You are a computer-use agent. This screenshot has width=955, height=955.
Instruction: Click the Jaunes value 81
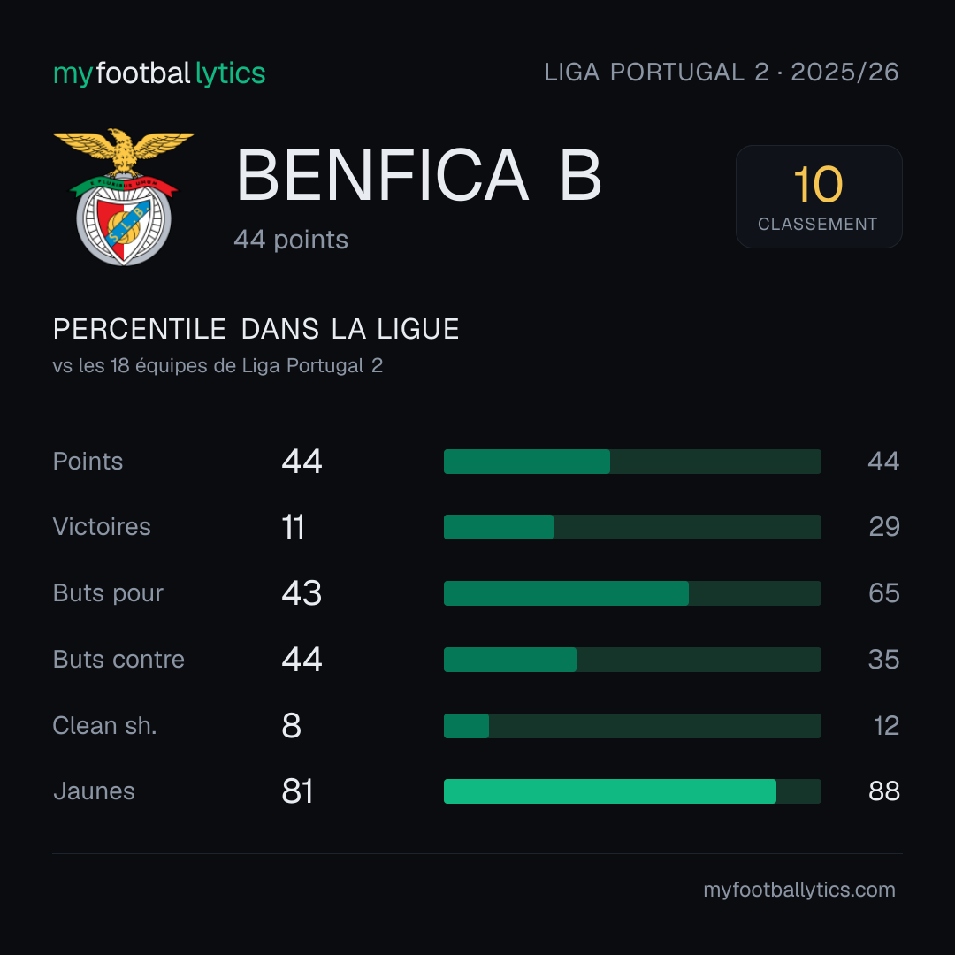click(297, 791)
